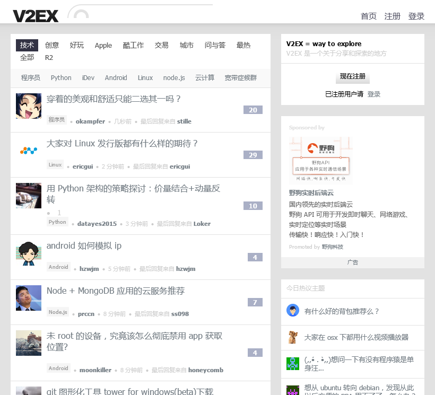The width and height of the screenshot is (435, 395).
Task: Open topic 大家对 Linux 发行版都有什么样的期待
Action: [122, 144]
